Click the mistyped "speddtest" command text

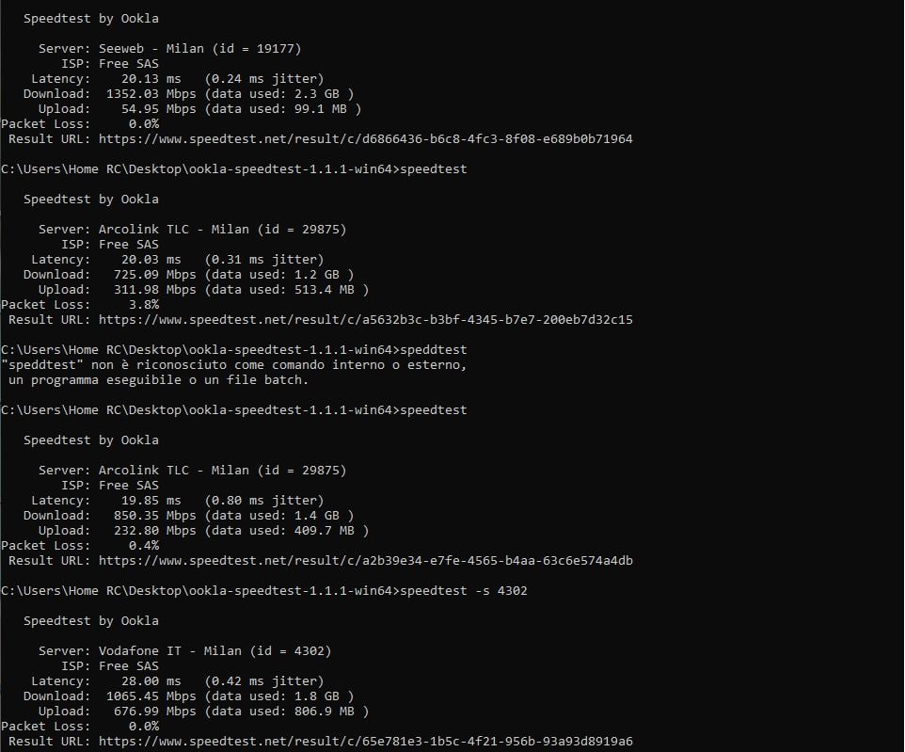point(433,350)
